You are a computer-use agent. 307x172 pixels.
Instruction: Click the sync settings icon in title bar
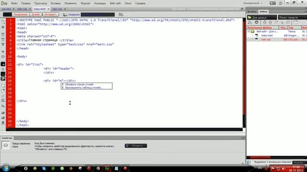(272, 3)
